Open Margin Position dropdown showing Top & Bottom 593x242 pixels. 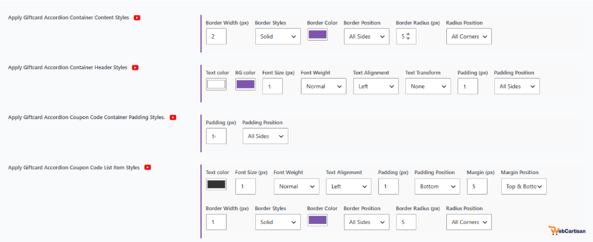point(524,186)
